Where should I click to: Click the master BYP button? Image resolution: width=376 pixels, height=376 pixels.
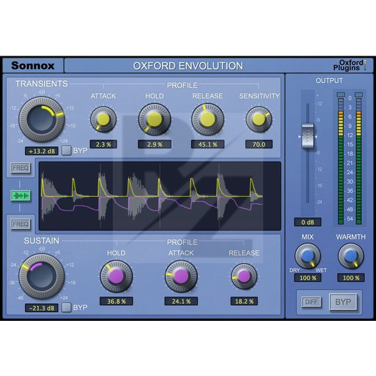click(x=343, y=302)
